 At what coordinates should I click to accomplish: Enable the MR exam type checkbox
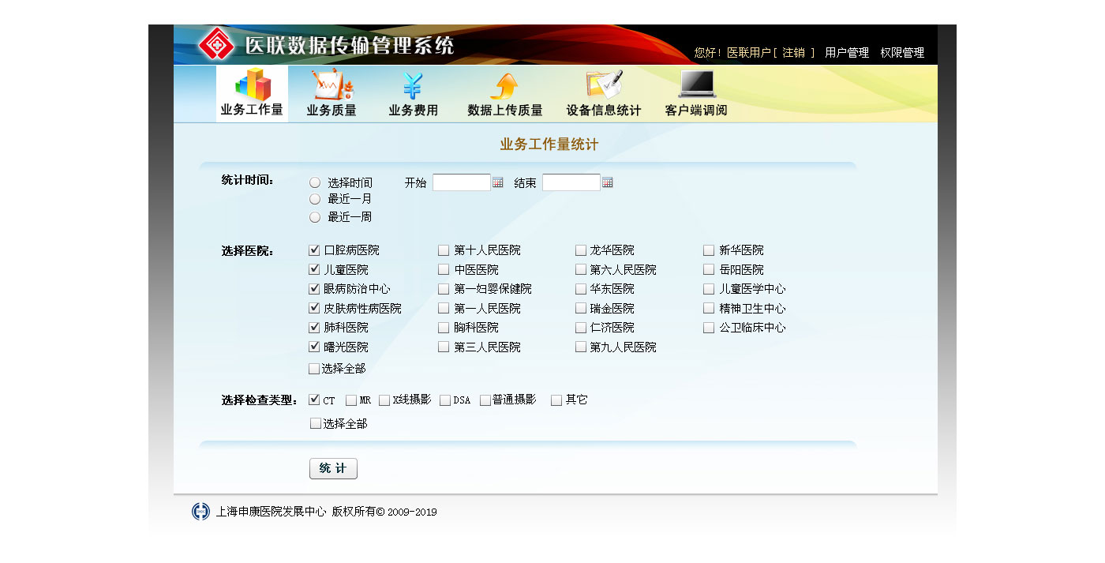[x=351, y=400]
